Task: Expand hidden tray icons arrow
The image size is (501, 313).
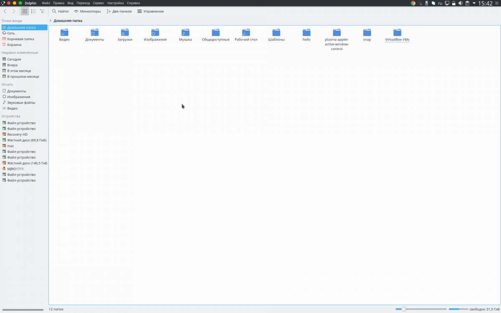Action: click(x=474, y=3)
